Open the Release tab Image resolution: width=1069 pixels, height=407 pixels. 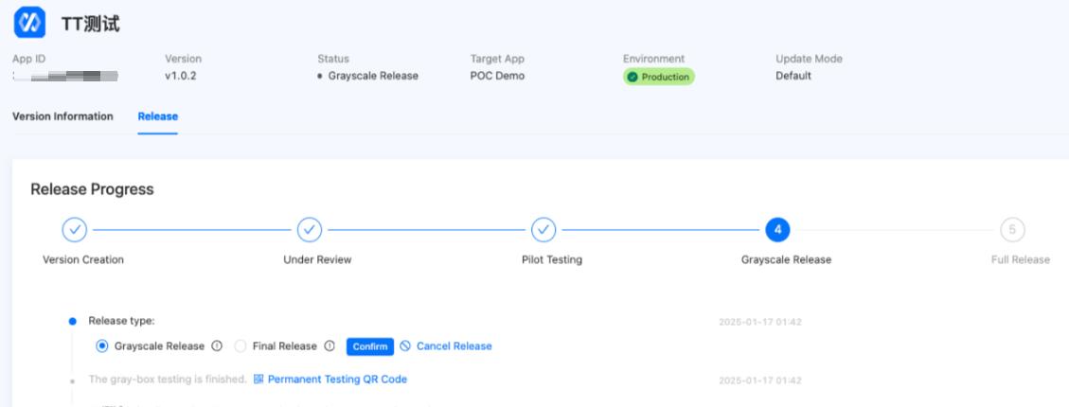click(x=157, y=116)
